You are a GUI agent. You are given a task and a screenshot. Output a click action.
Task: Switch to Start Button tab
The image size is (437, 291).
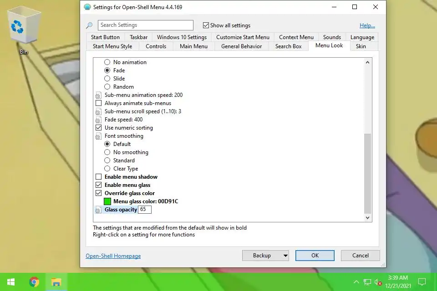pyautogui.click(x=105, y=37)
